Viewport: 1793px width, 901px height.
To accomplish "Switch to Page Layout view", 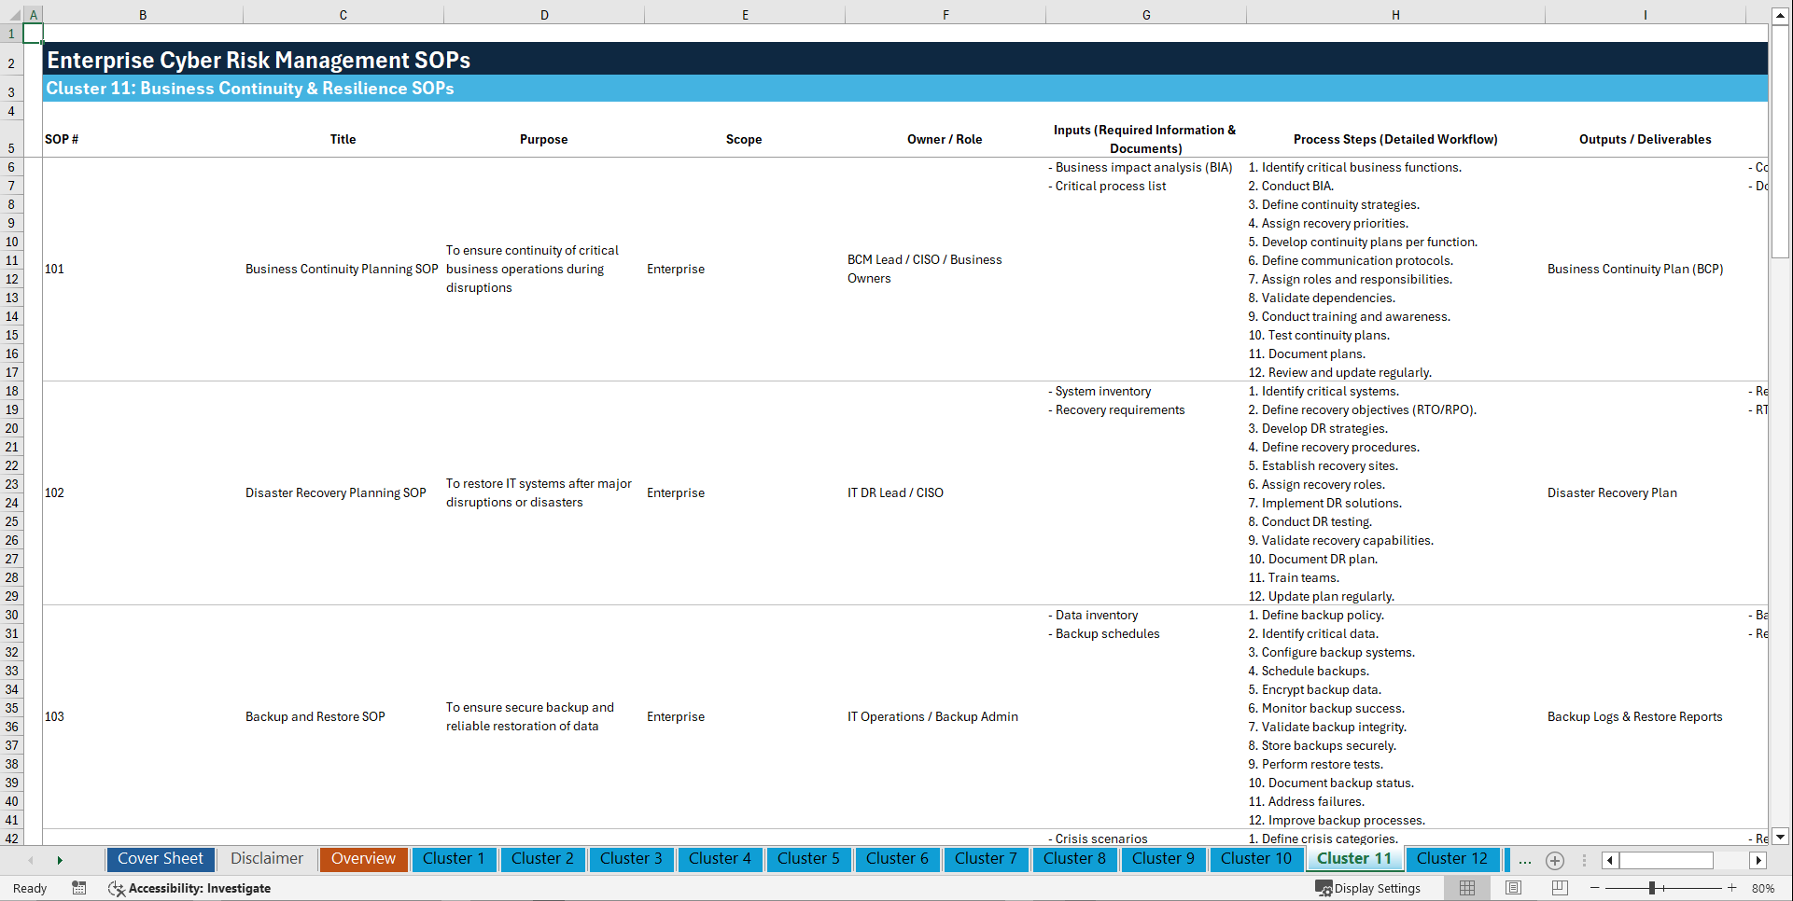I will tap(1512, 888).
